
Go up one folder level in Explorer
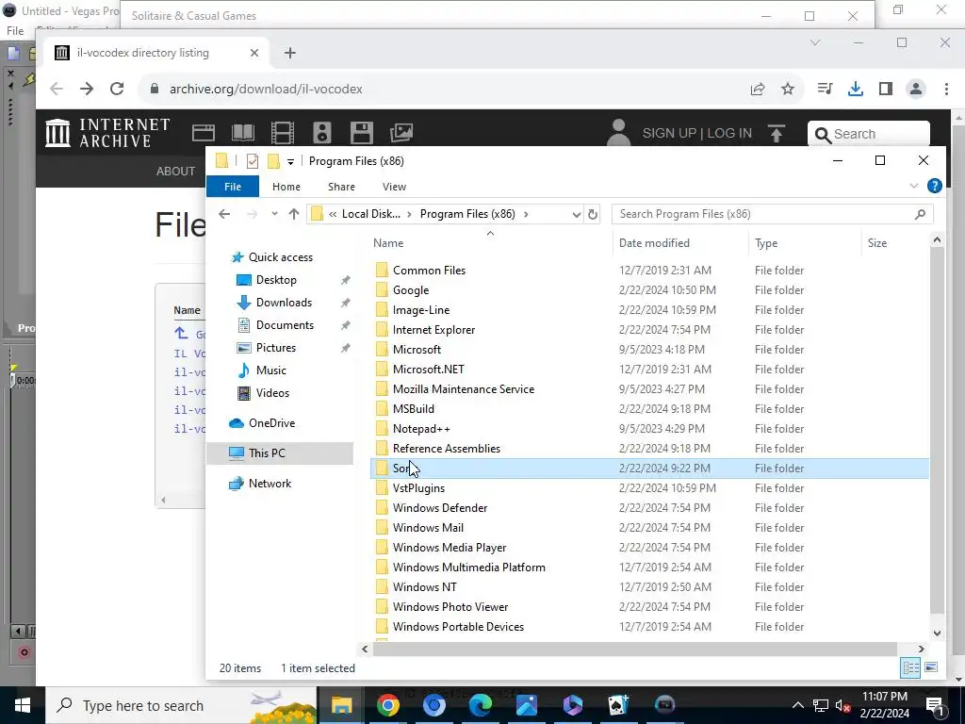pyautogui.click(x=294, y=214)
